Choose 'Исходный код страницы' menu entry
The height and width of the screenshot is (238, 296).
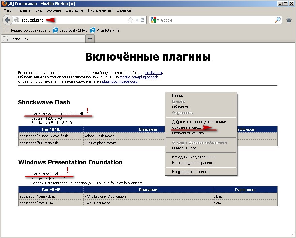[201, 157]
